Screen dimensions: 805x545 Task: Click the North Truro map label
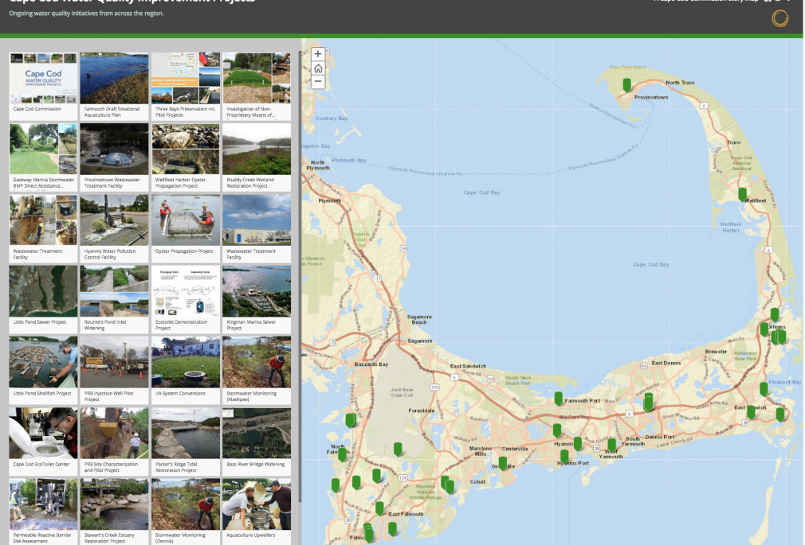680,83
